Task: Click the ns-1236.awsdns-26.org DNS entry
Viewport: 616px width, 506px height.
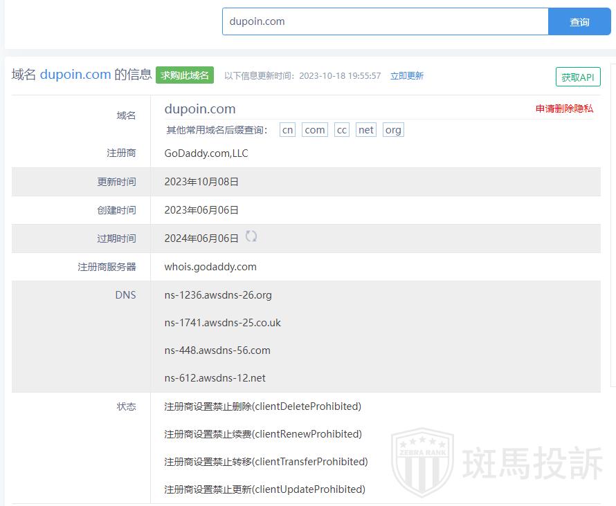Action: [218, 295]
